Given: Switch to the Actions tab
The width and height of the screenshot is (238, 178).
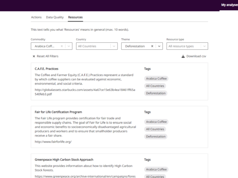Looking at the screenshot, I should 36,17.
